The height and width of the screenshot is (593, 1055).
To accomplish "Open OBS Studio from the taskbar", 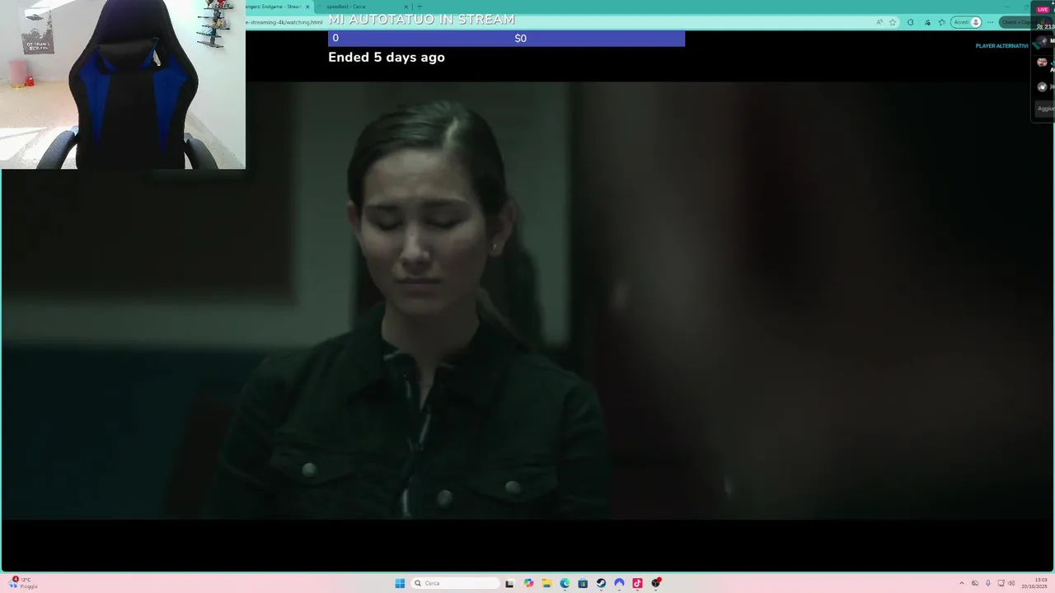I will pyautogui.click(x=656, y=583).
